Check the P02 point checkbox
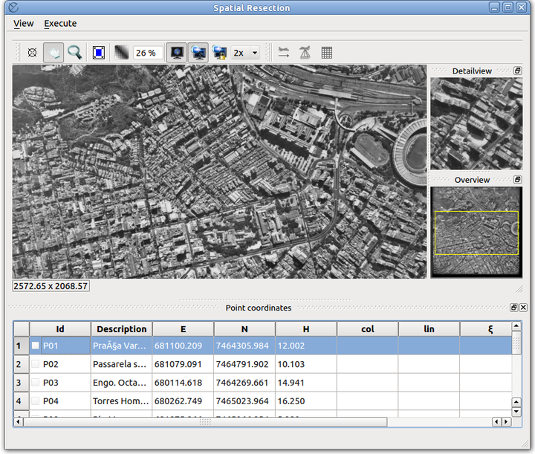This screenshot has height=454, width=535. tap(36, 364)
